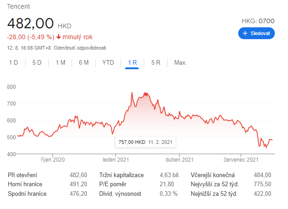Click the 482,00 price value

click(x=30, y=24)
